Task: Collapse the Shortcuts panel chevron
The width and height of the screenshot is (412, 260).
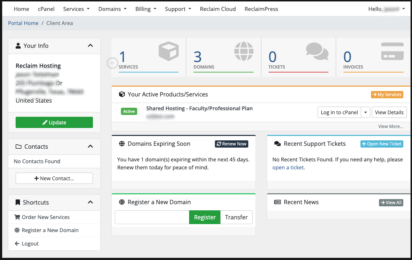Action: pyautogui.click(x=90, y=202)
